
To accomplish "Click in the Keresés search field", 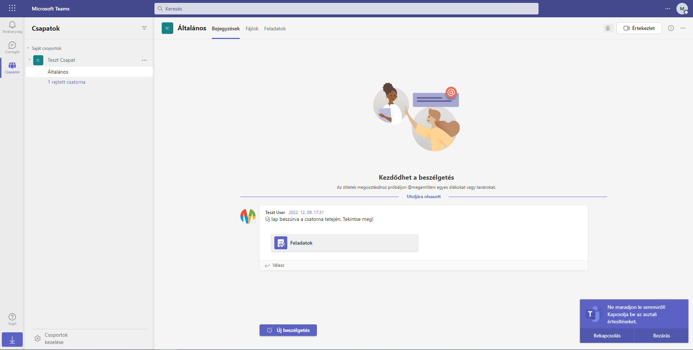I will (346, 9).
